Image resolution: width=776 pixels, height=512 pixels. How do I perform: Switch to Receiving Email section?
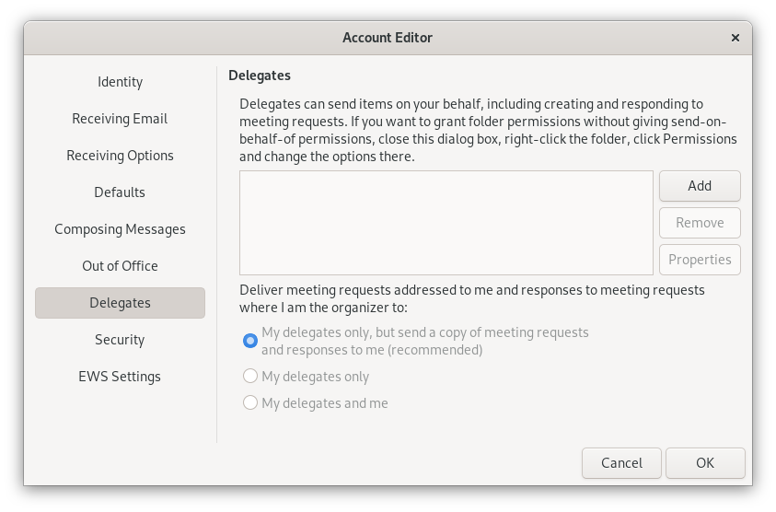click(120, 119)
